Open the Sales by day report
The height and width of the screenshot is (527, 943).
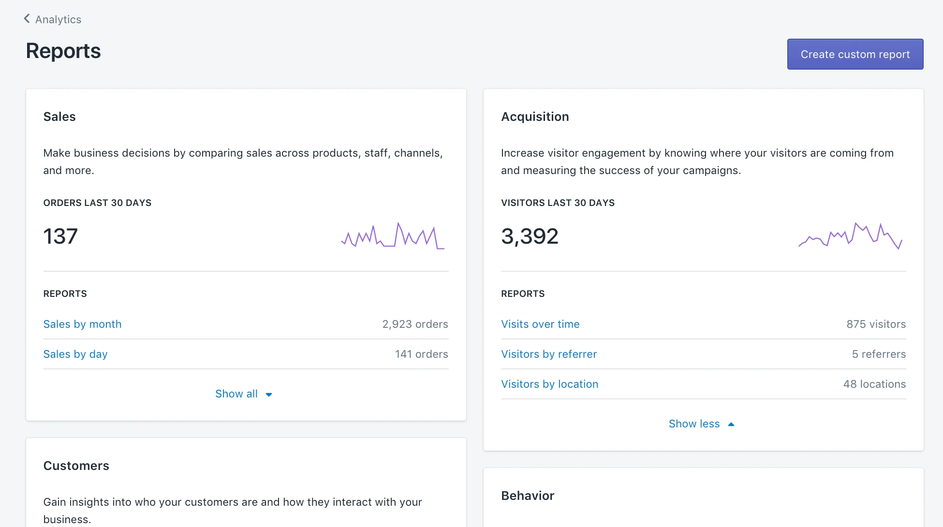tap(75, 354)
